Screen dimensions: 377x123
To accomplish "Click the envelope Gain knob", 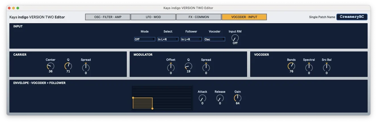I will 238,98.
